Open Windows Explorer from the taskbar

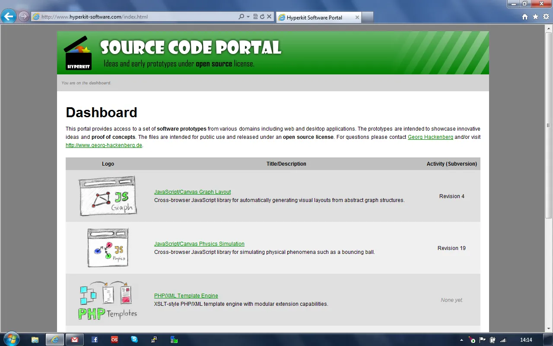(35, 340)
